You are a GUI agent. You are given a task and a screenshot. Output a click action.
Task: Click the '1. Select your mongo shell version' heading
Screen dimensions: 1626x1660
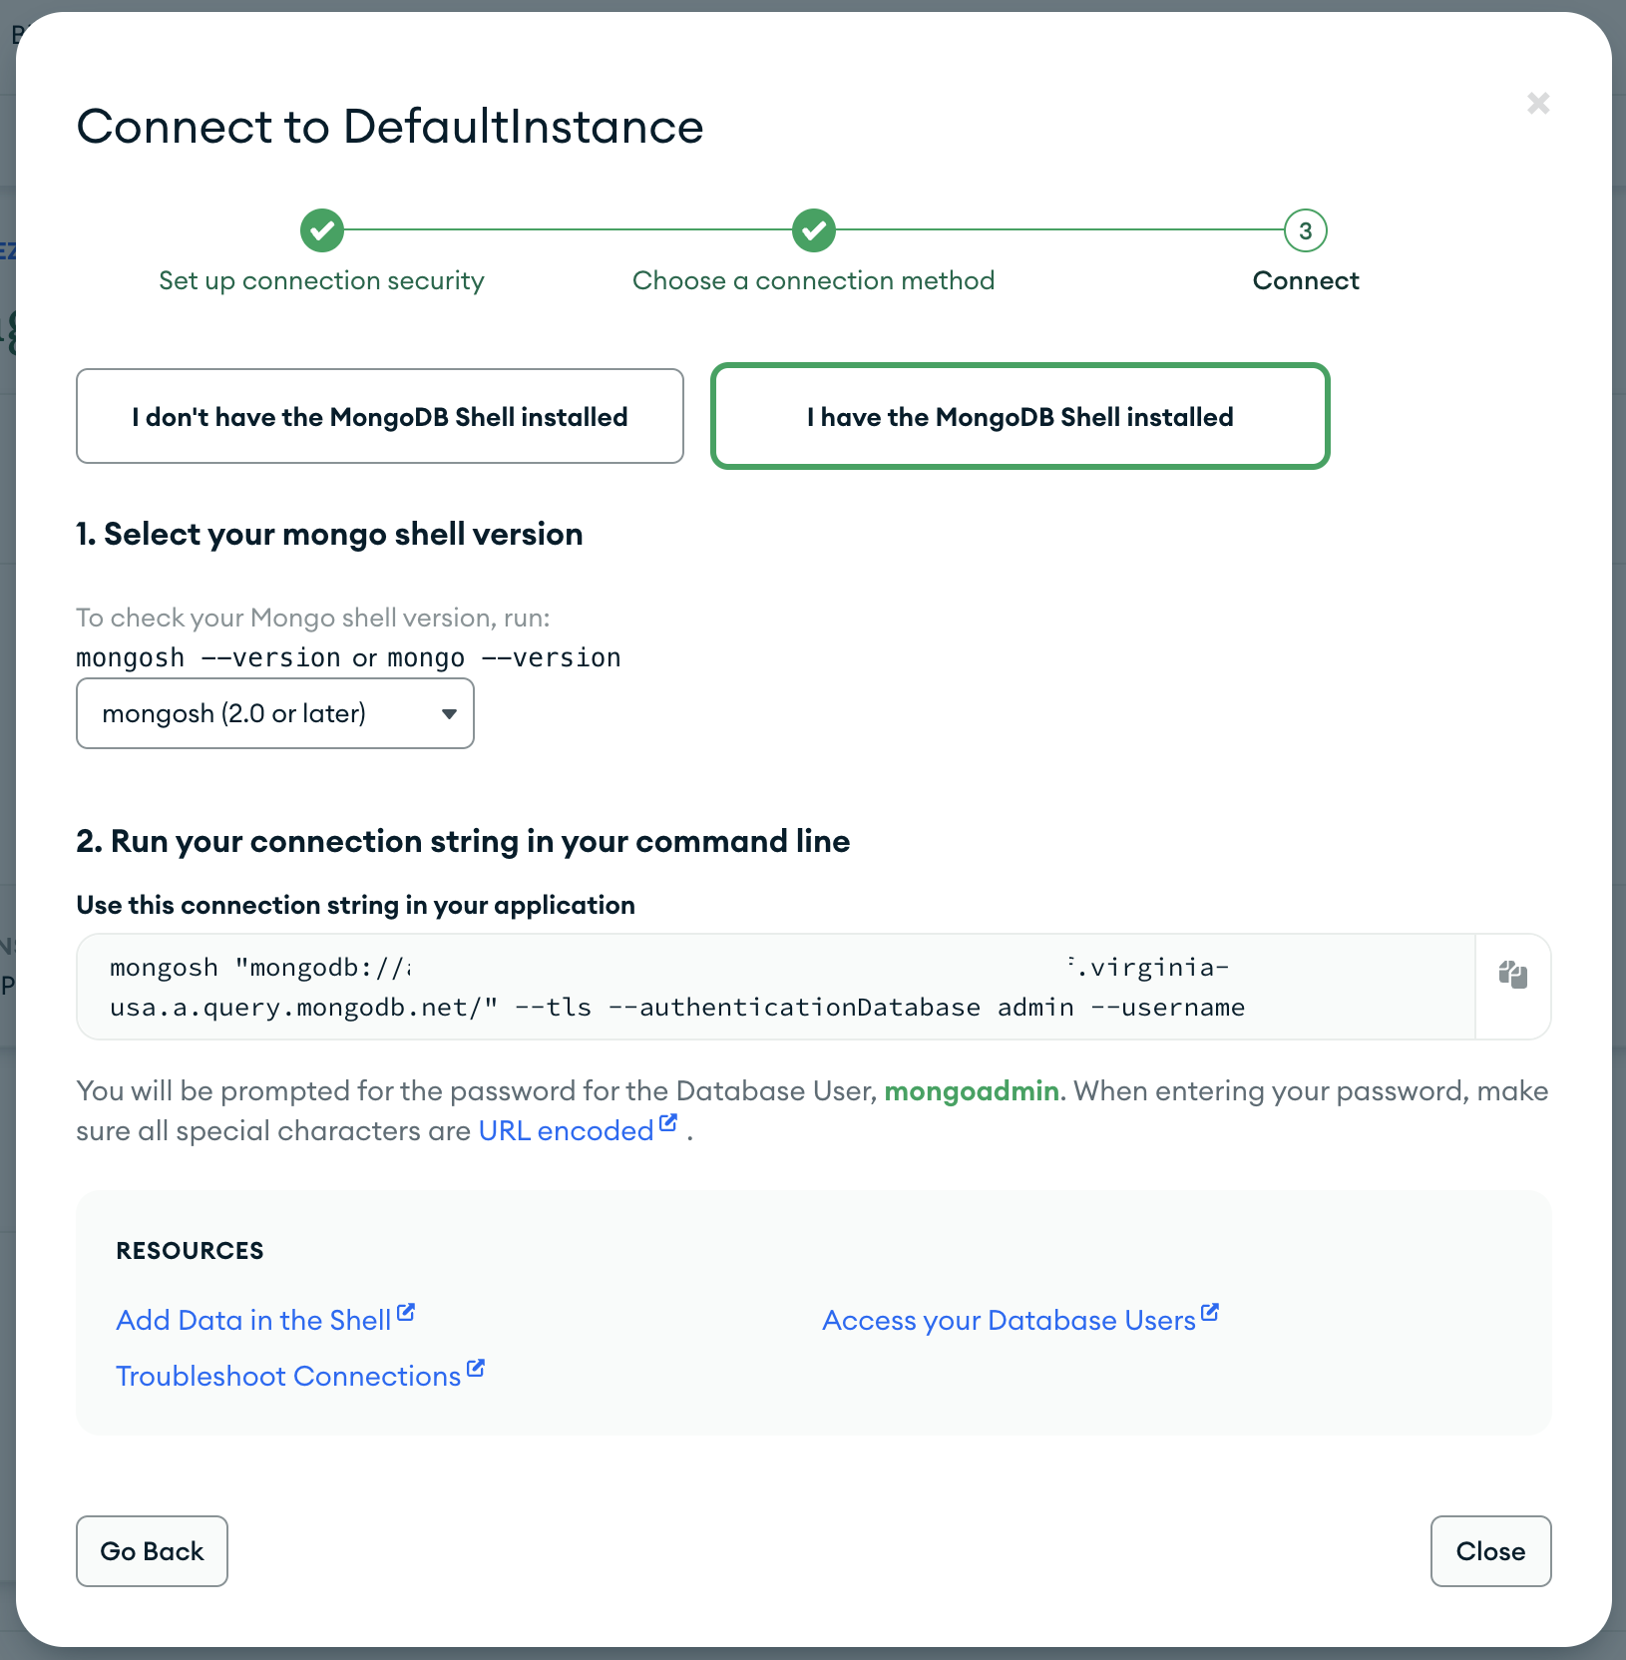pos(330,534)
